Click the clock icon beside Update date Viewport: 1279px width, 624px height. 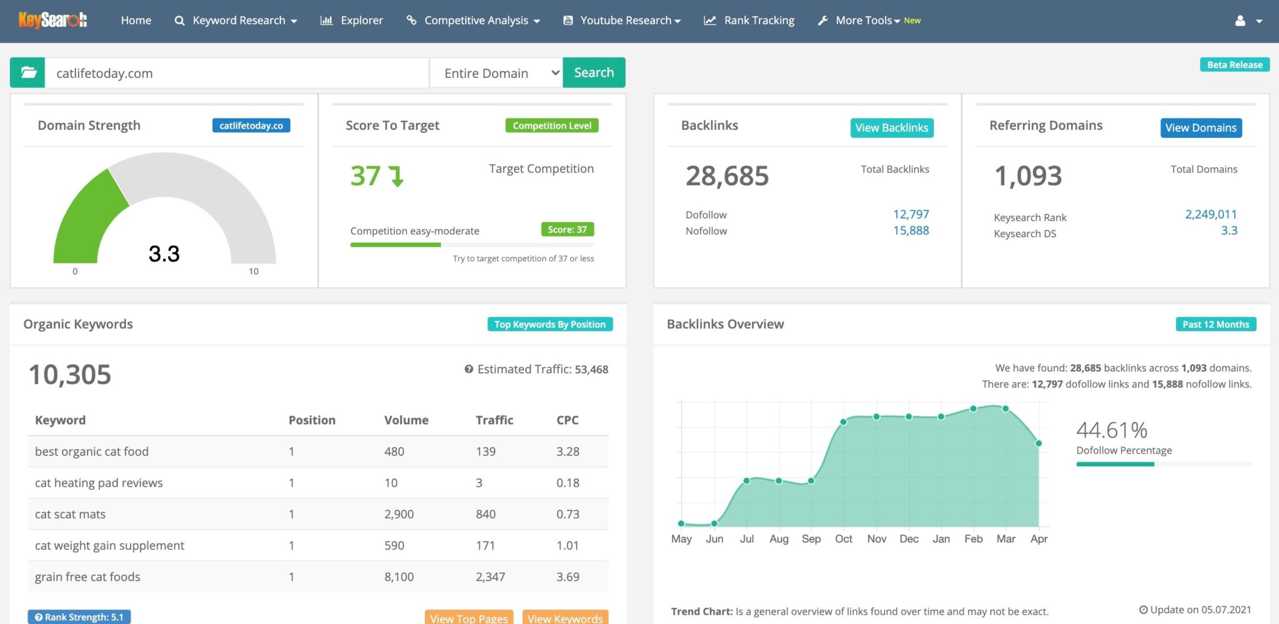pos(1143,610)
